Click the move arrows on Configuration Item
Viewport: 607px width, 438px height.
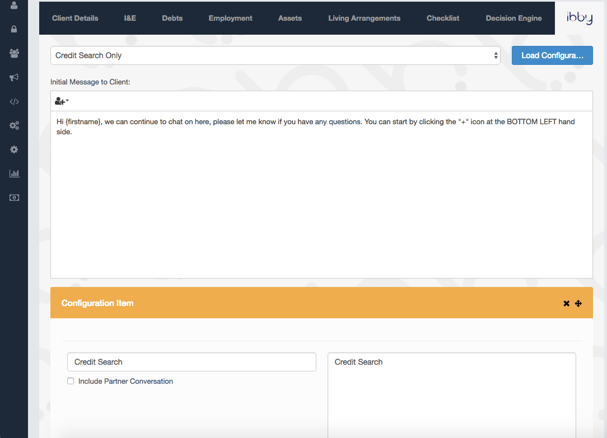[578, 303]
